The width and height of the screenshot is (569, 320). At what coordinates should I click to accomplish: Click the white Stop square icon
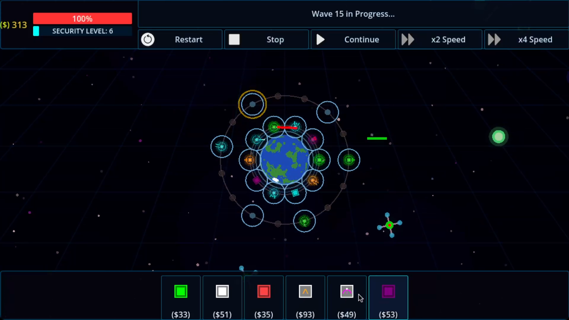(234, 39)
